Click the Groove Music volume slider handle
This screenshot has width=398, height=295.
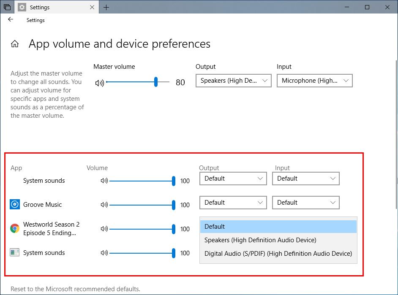pos(174,205)
